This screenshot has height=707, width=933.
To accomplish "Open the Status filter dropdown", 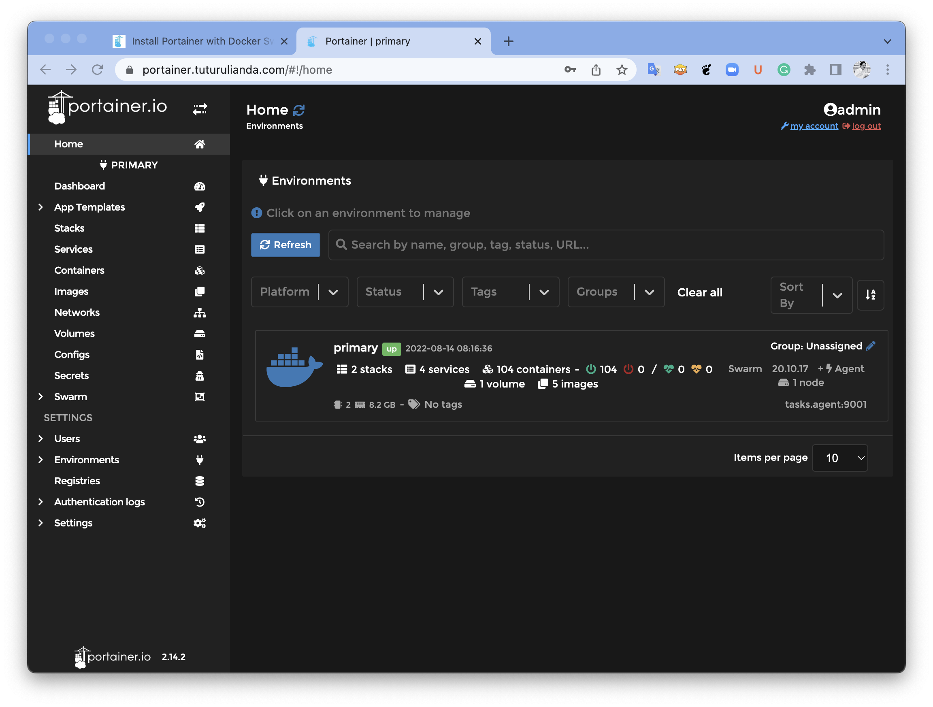I will coord(405,292).
